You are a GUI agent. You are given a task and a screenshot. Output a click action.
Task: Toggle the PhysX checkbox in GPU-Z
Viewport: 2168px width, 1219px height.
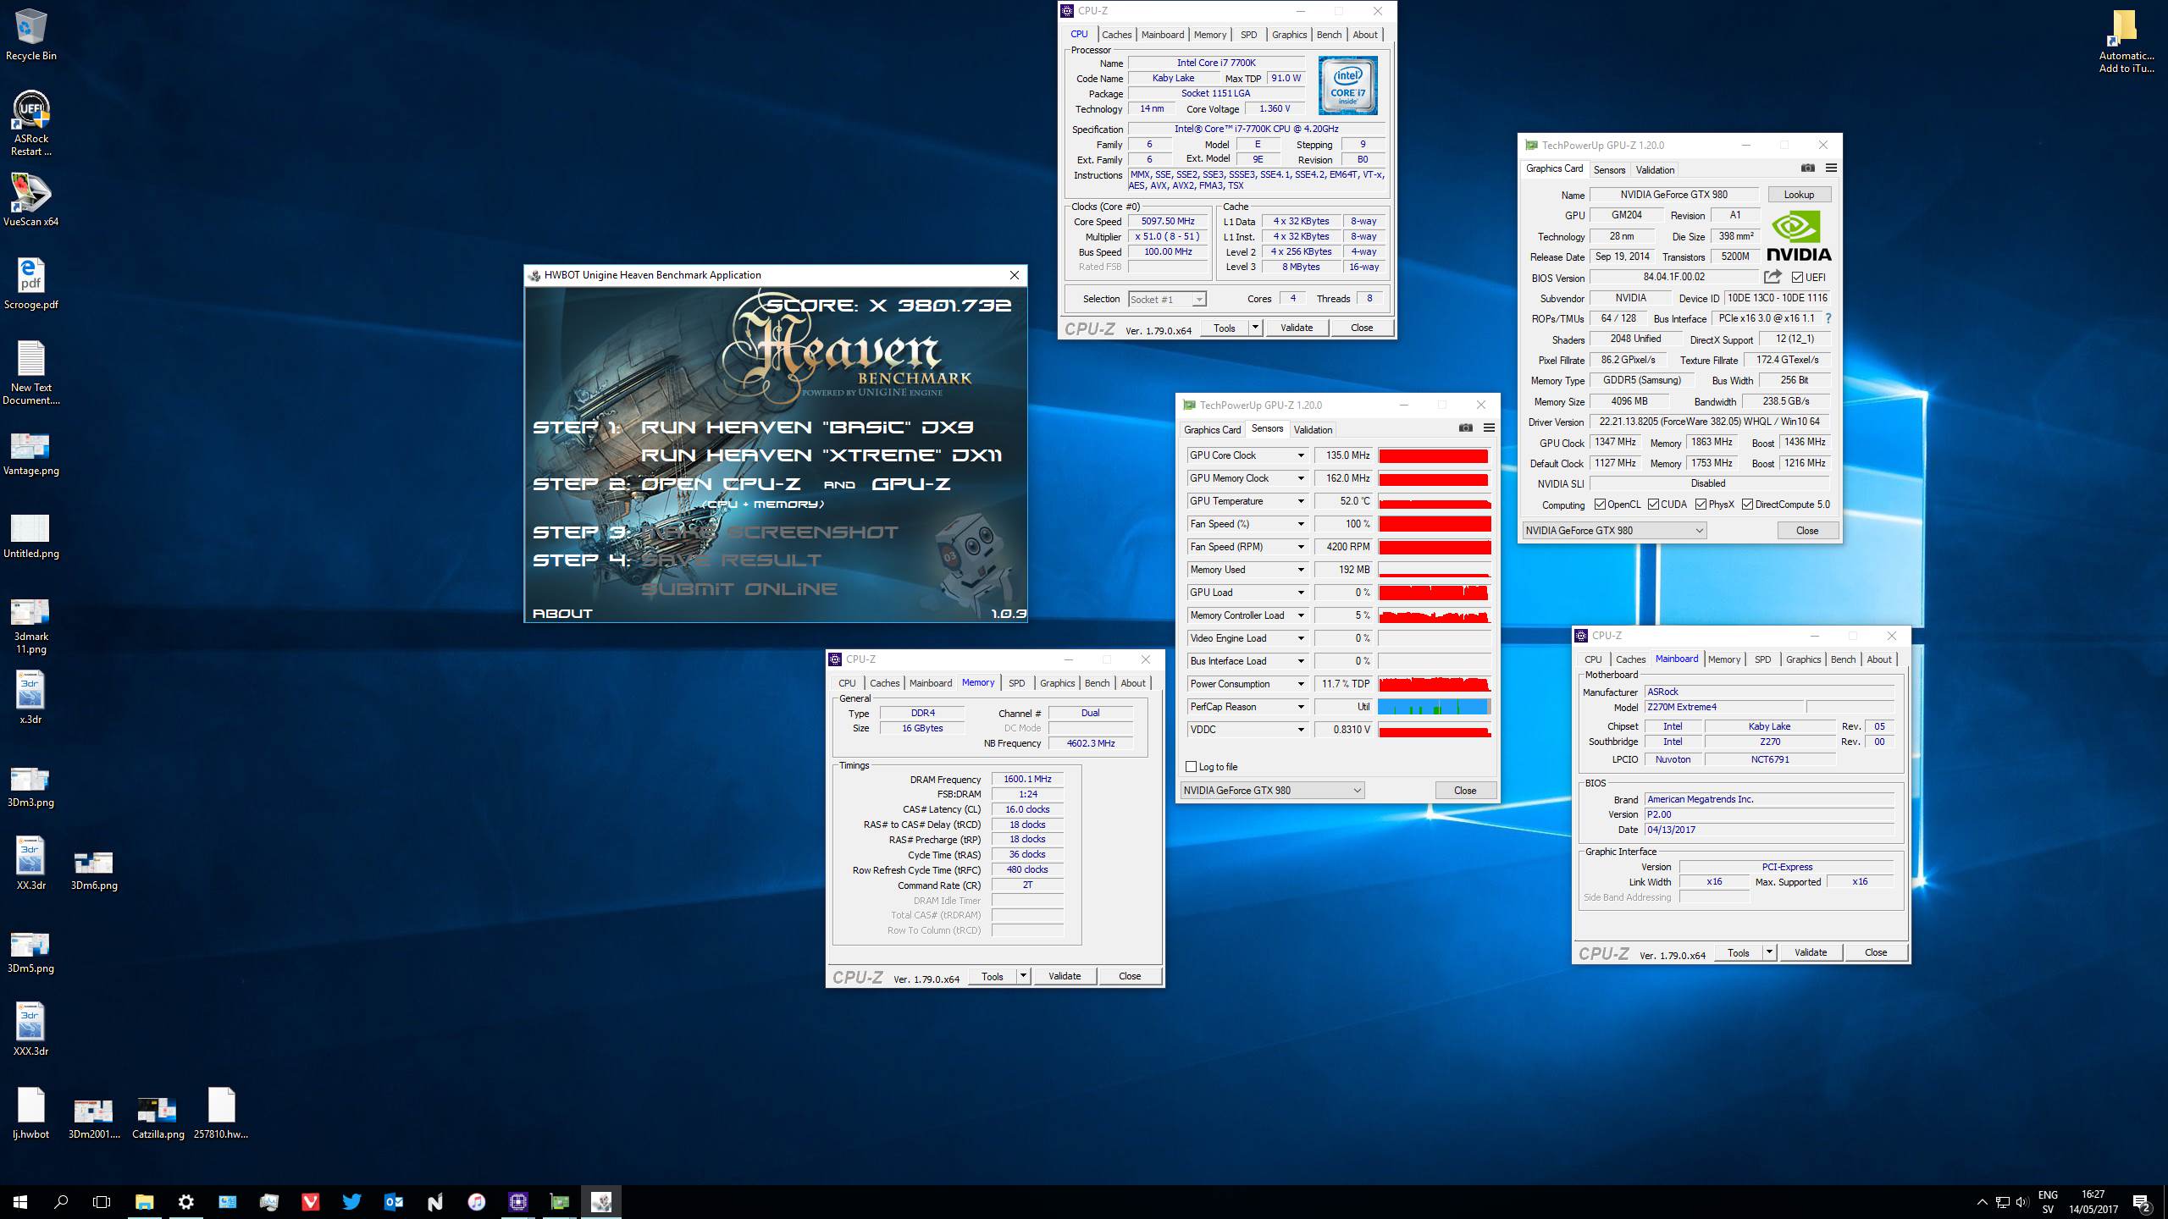[x=1701, y=505]
